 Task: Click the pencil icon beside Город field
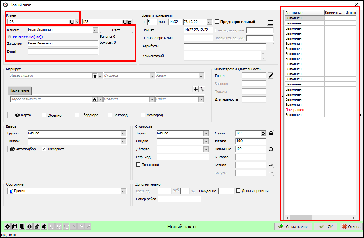[x=271, y=76]
